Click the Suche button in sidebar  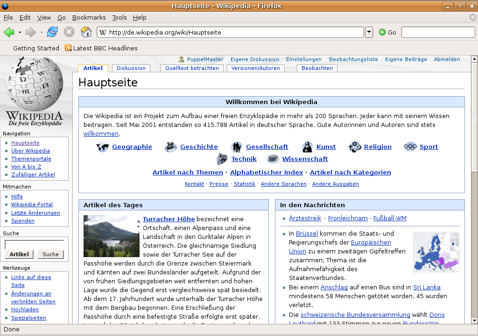[50, 254]
